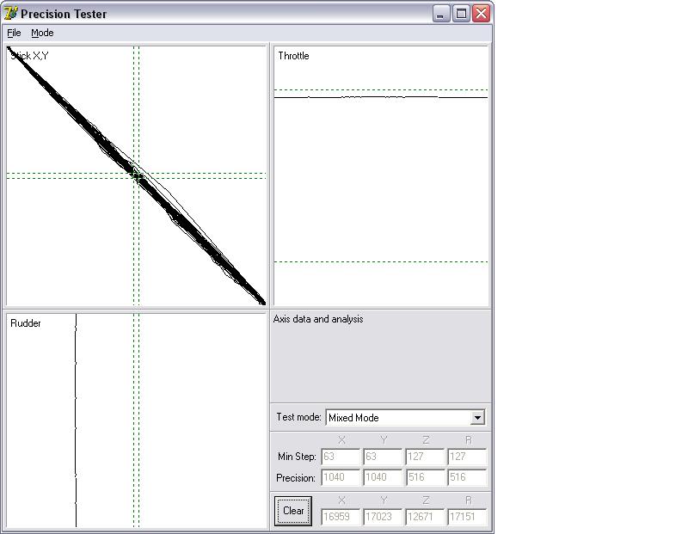This screenshot has height=534, width=688.
Task: Click the X axis value showing 16959
Action: [x=341, y=518]
